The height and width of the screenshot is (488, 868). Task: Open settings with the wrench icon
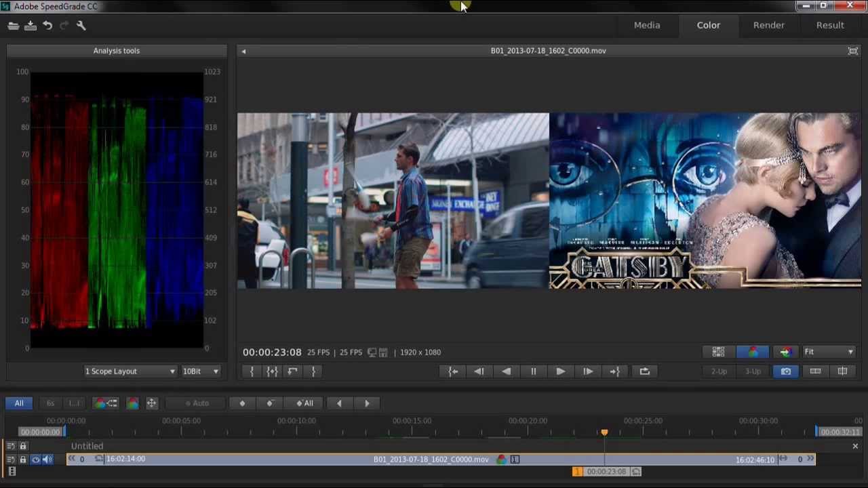[x=81, y=26]
